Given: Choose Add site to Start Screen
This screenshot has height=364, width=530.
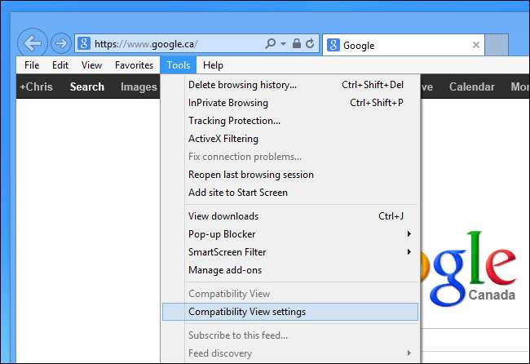Looking at the screenshot, I should point(290,192).
